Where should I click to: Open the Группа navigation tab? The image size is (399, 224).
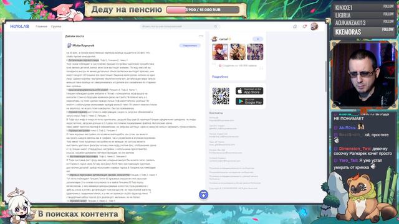56,26
